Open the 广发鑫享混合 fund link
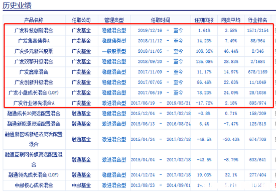 [x=34, y=72]
